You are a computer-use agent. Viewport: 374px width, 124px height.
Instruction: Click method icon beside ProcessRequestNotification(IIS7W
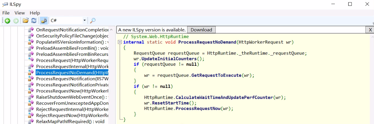pyautogui.click(x=31, y=78)
